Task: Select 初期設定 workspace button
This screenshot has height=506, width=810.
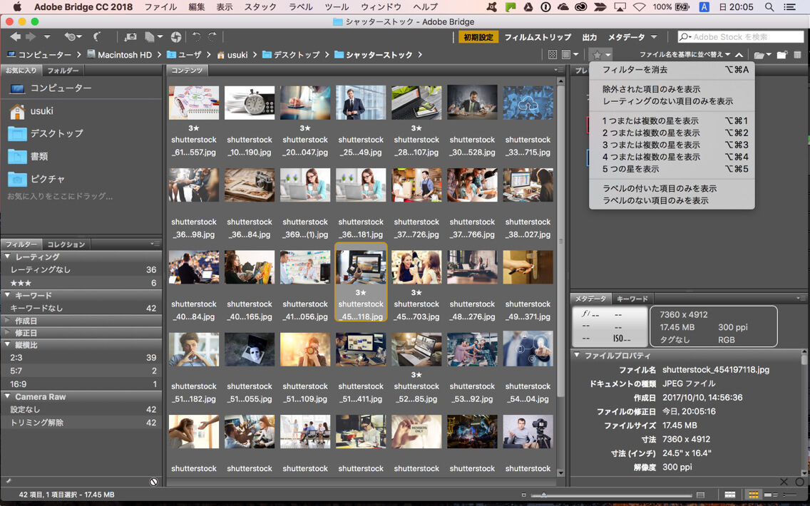Action: pos(478,37)
